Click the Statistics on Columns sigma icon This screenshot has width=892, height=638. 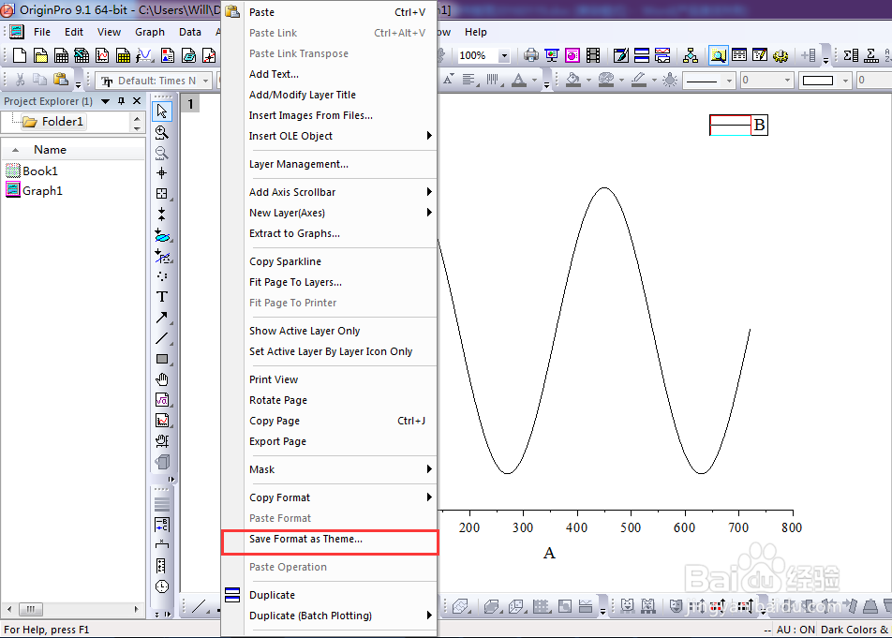click(851, 55)
